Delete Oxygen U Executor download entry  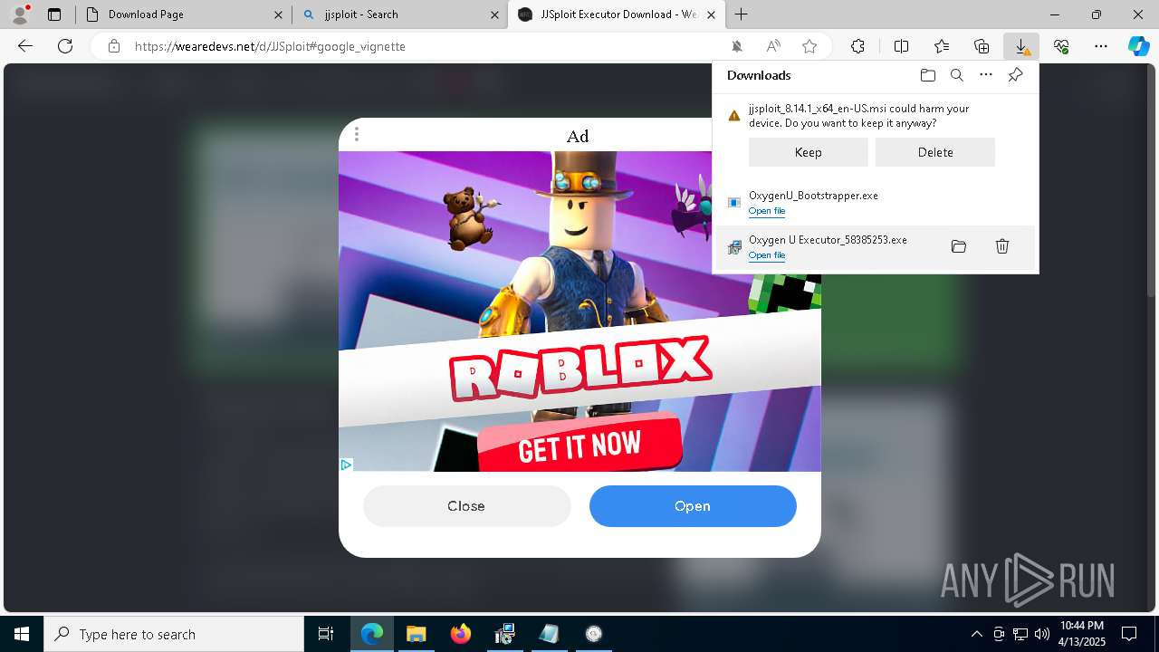click(1002, 246)
